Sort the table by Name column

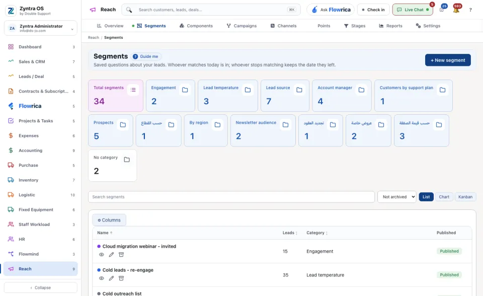tap(105, 233)
